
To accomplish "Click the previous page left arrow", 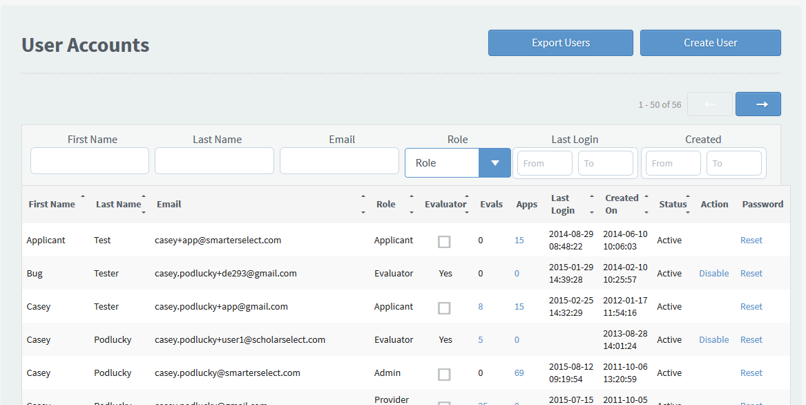I will point(710,104).
